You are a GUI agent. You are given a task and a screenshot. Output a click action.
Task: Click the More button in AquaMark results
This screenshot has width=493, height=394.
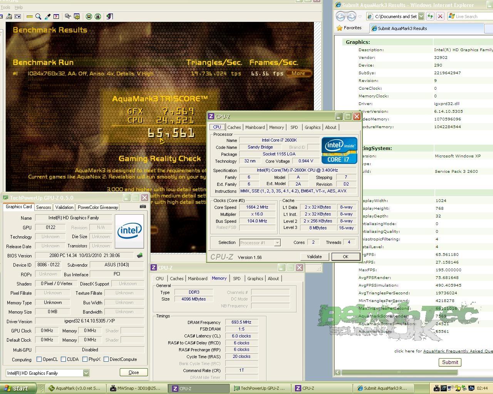coord(298,73)
